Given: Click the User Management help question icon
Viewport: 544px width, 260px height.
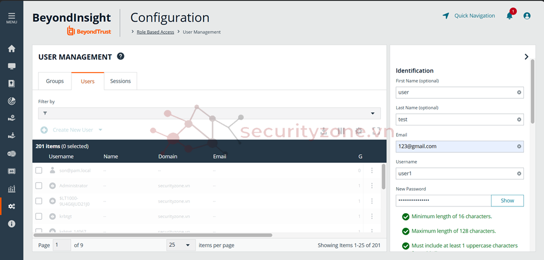Looking at the screenshot, I should [121, 56].
